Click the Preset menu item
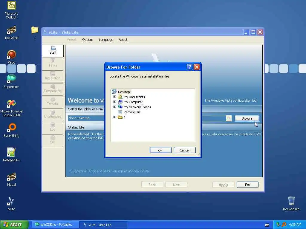 72,40
